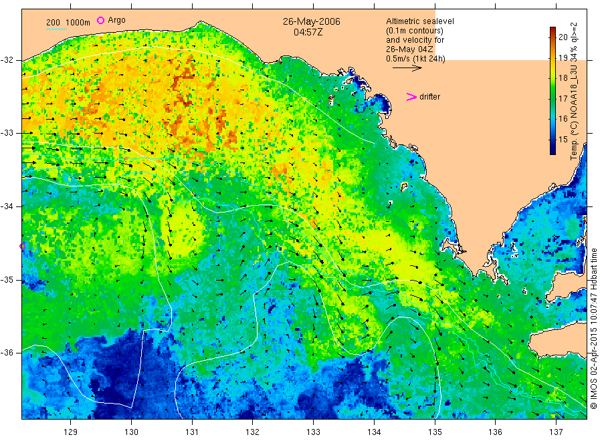The width and height of the screenshot is (602, 441).
Task: Click the 'Argo' legend label
Action: (x=116, y=20)
